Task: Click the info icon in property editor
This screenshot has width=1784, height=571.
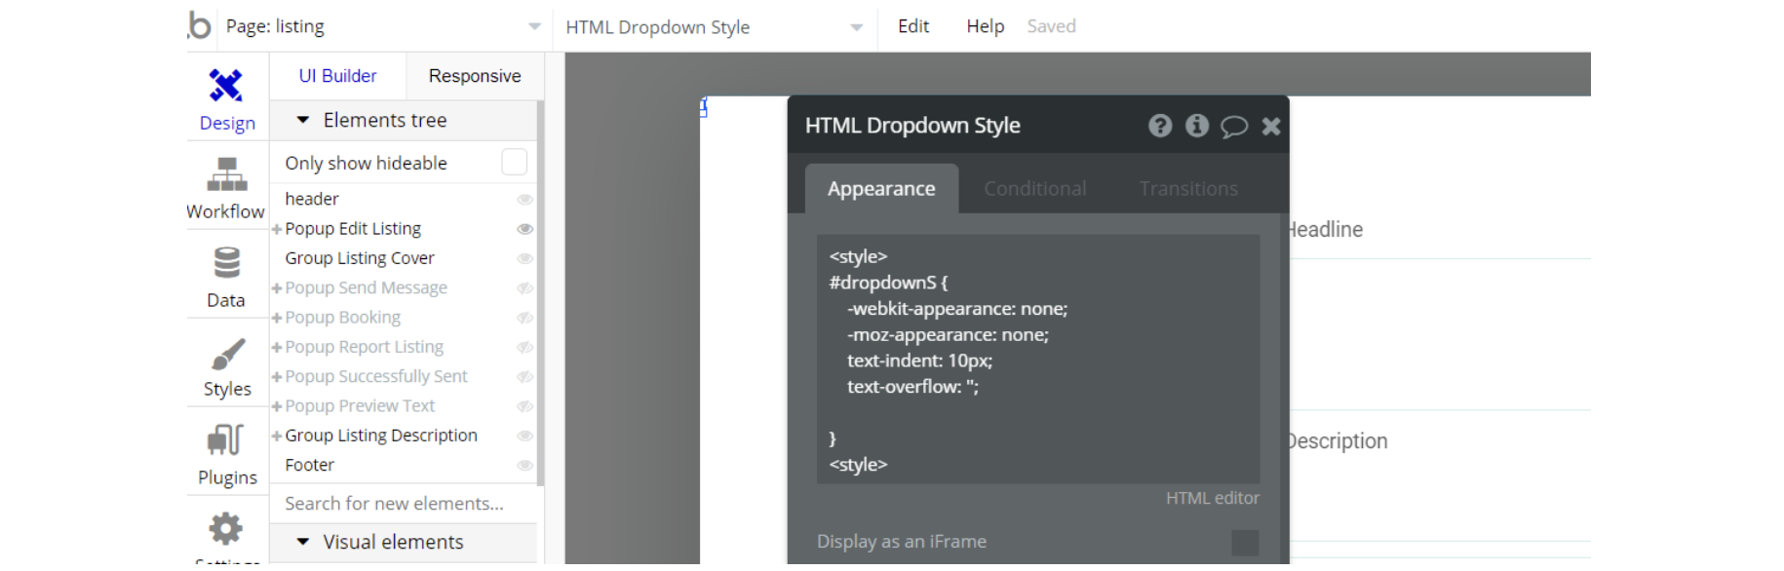Action: (1196, 126)
